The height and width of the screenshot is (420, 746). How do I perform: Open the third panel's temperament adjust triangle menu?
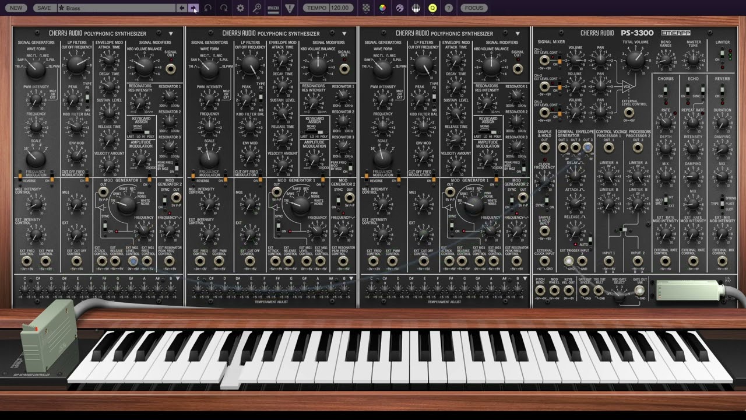tap(525, 279)
